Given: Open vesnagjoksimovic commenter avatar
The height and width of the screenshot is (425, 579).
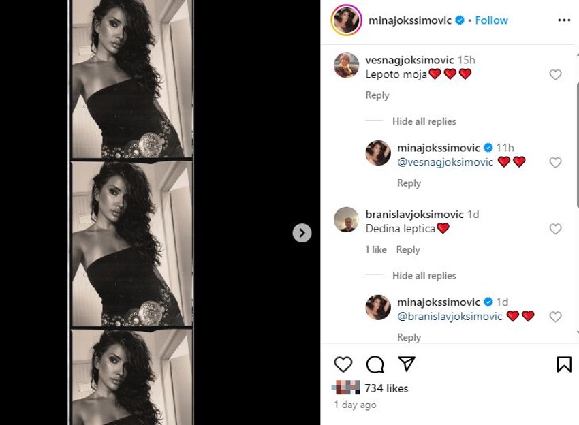Looking at the screenshot, I should point(346,65).
